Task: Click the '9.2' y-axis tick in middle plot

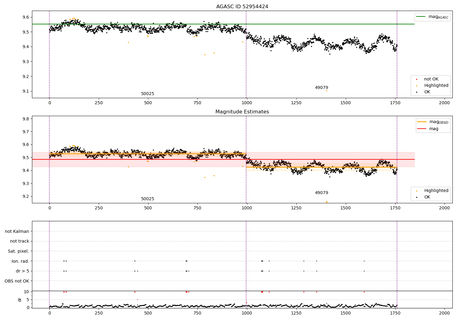Action: pos(26,197)
